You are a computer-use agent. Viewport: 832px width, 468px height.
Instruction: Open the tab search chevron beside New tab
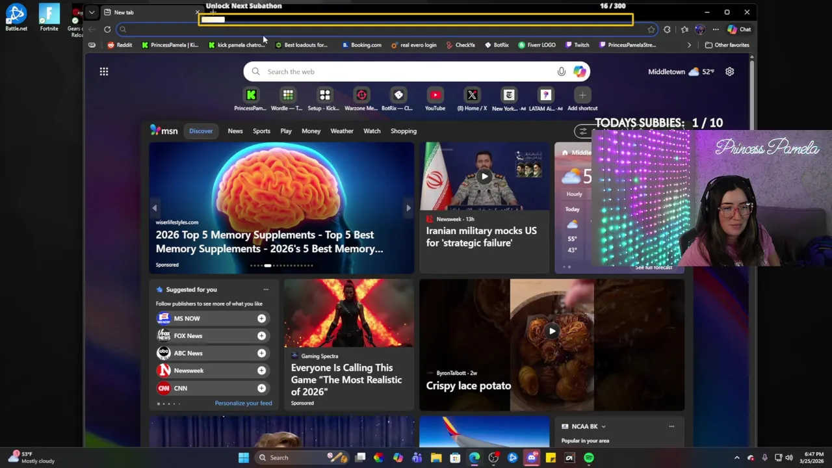tap(92, 12)
